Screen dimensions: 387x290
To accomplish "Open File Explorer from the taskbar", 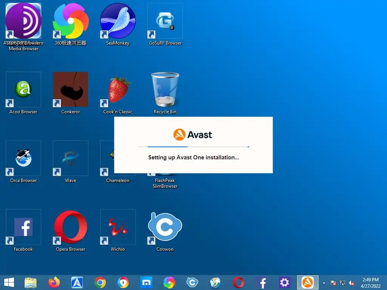I will [x=31, y=282].
